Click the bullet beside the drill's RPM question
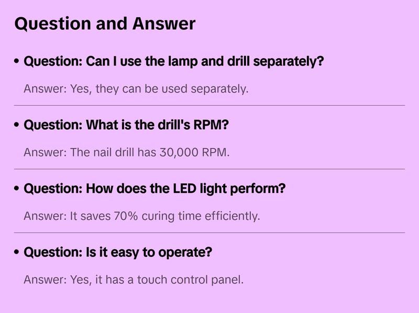 pyautogui.click(x=17, y=125)
